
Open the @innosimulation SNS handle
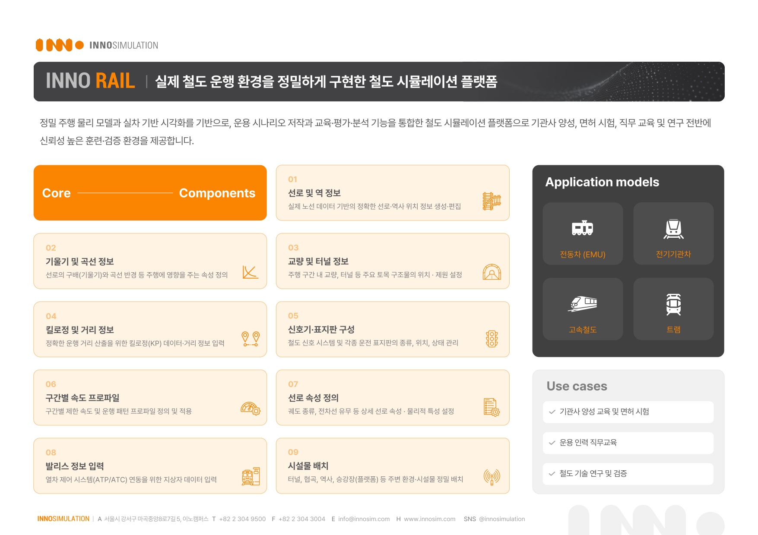(502, 519)
